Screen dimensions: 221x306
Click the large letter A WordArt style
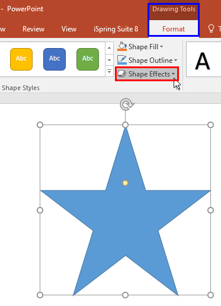coord(203,61)
